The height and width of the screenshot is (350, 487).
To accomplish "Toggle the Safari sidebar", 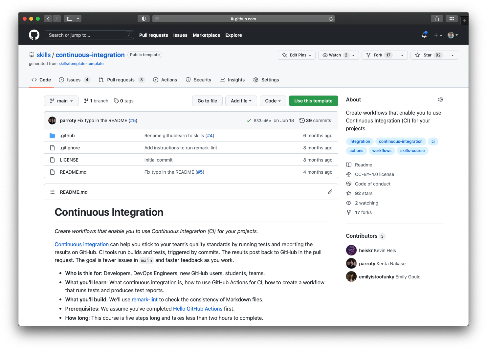I will [70, 19].
